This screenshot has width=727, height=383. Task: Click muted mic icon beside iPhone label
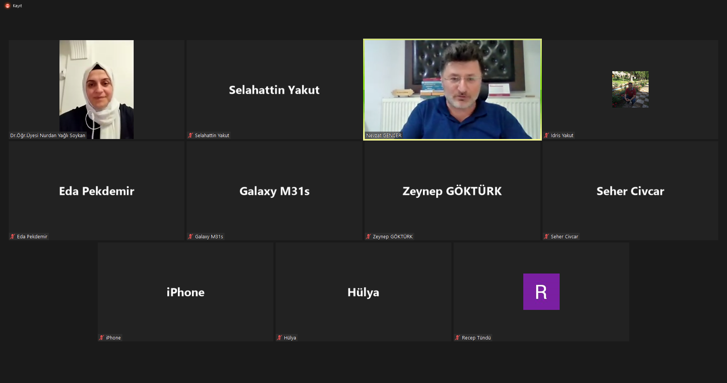tap(102, 338)
